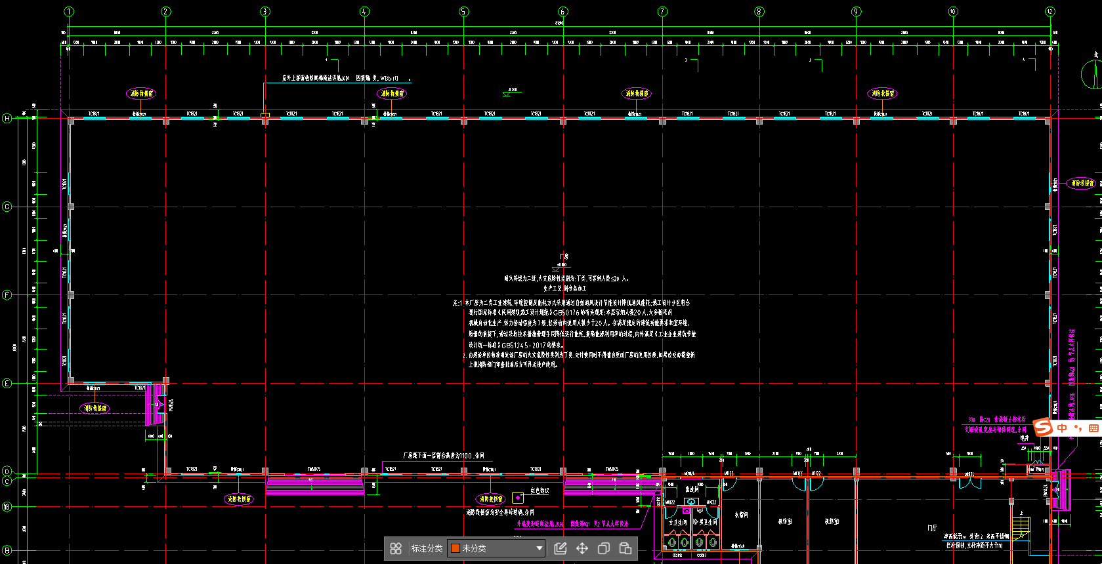Toggle Chinese/English mode via 中 button
The width and height of the screenshot is (1102, 564).
[1062, 428]
